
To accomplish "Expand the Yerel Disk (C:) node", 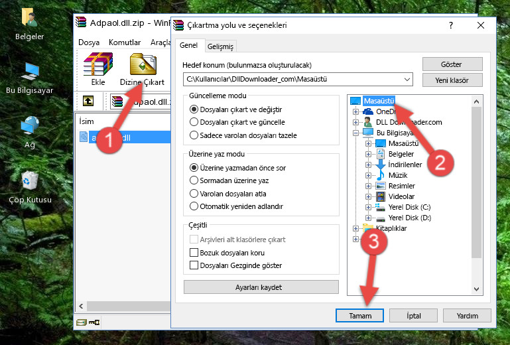I will [x=368, y=207].
